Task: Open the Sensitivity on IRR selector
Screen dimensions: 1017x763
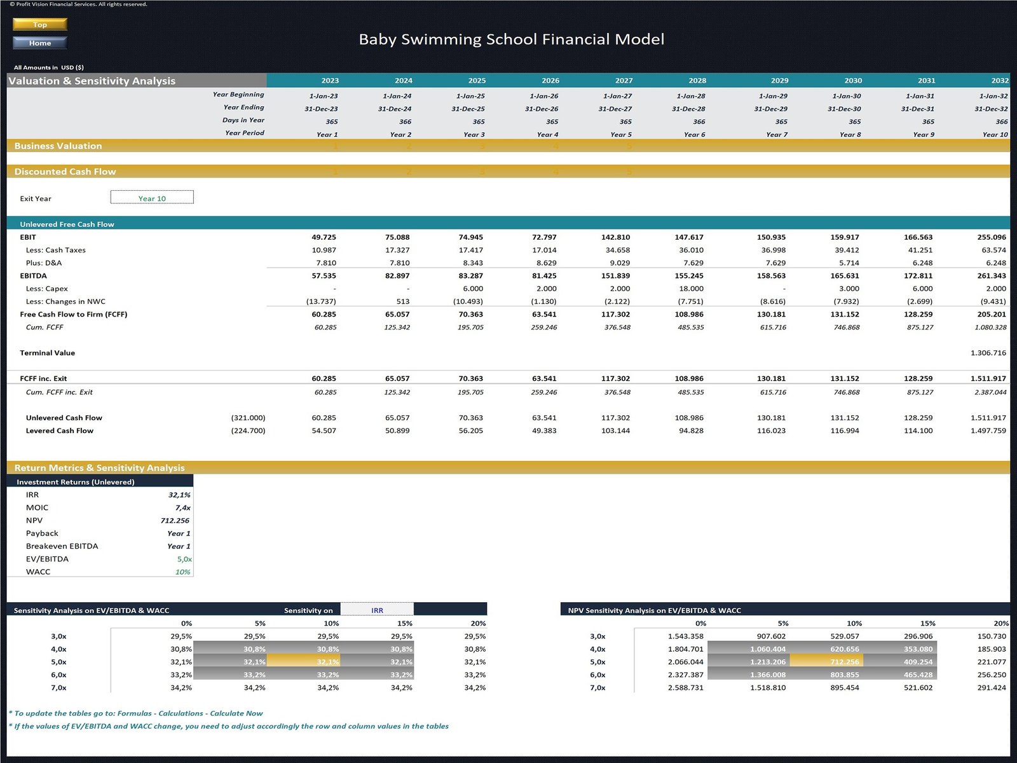Action: [x=377, y=610]
